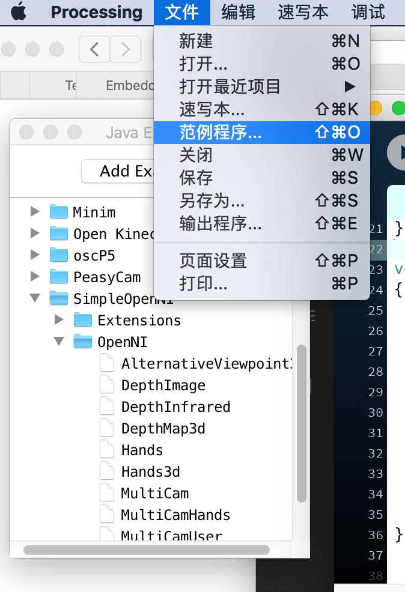The height and width of the screenshot is (592, 405).
Task: Select the Minim folder icon
Action: (59, 211)
